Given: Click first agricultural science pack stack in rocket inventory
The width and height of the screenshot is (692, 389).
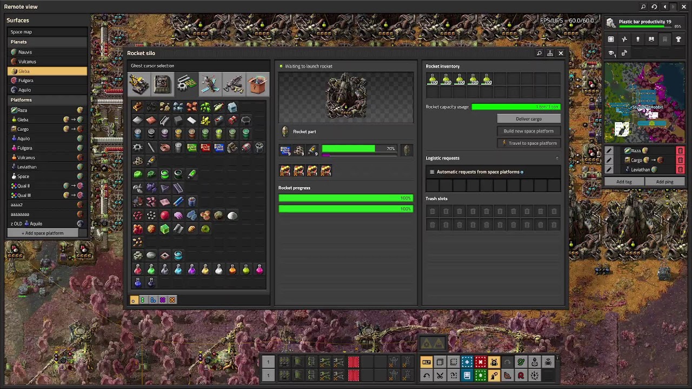Looking at the screenshot, I should (x=433, y=79).
